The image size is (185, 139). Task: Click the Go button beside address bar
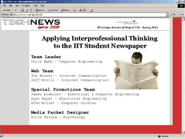[173, 14]
